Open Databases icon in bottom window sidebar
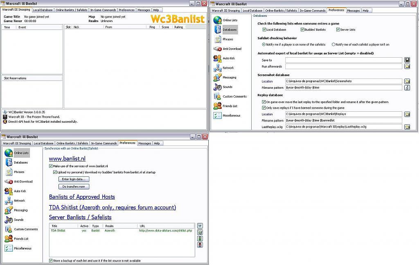Screen dimensions: 419x265 pyautogui.click(x=9, y=162)
